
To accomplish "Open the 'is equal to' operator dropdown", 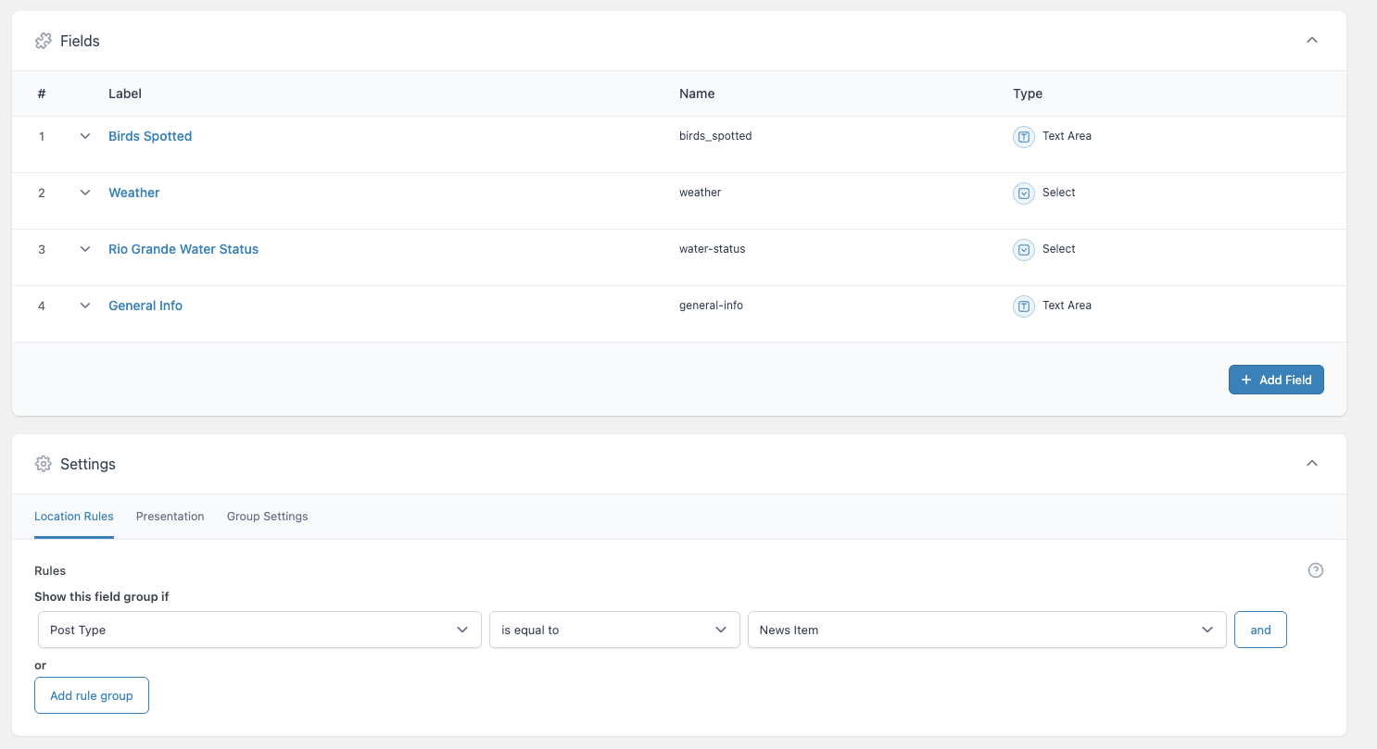I will click(613, 630).
